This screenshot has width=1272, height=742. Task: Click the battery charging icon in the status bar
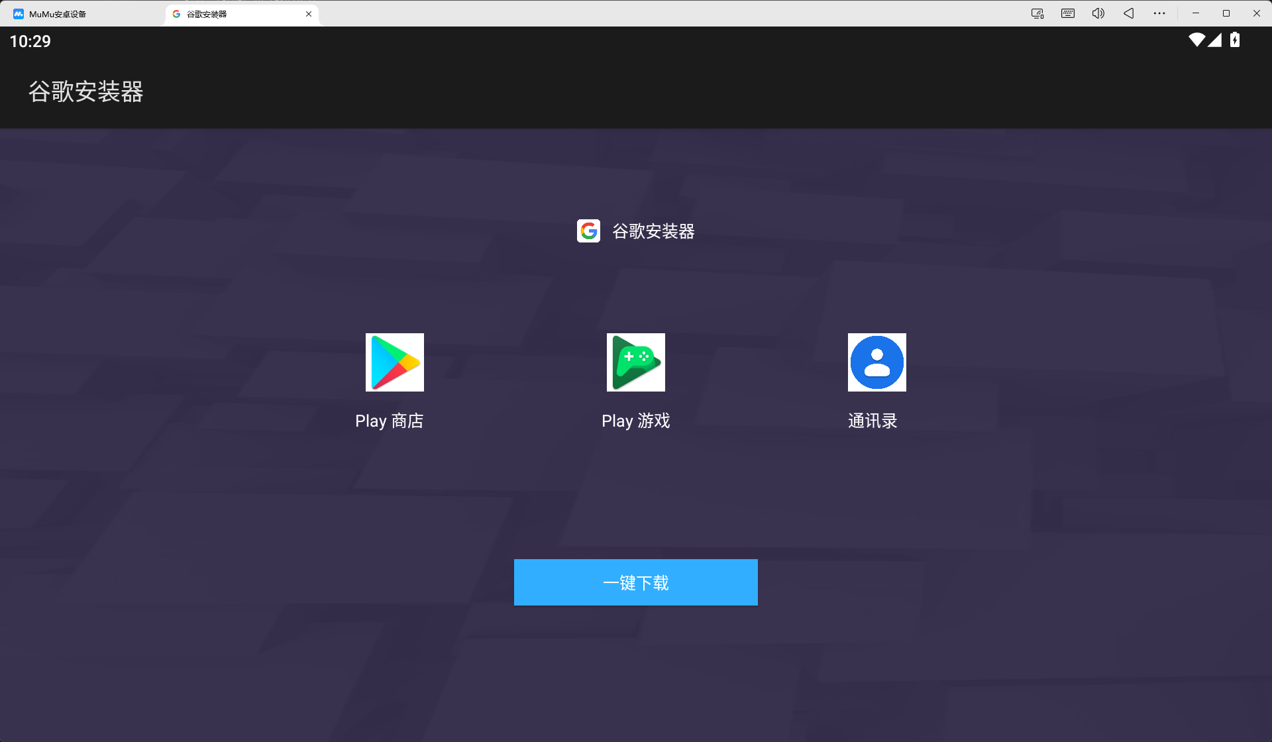[x=1234, y=40]
